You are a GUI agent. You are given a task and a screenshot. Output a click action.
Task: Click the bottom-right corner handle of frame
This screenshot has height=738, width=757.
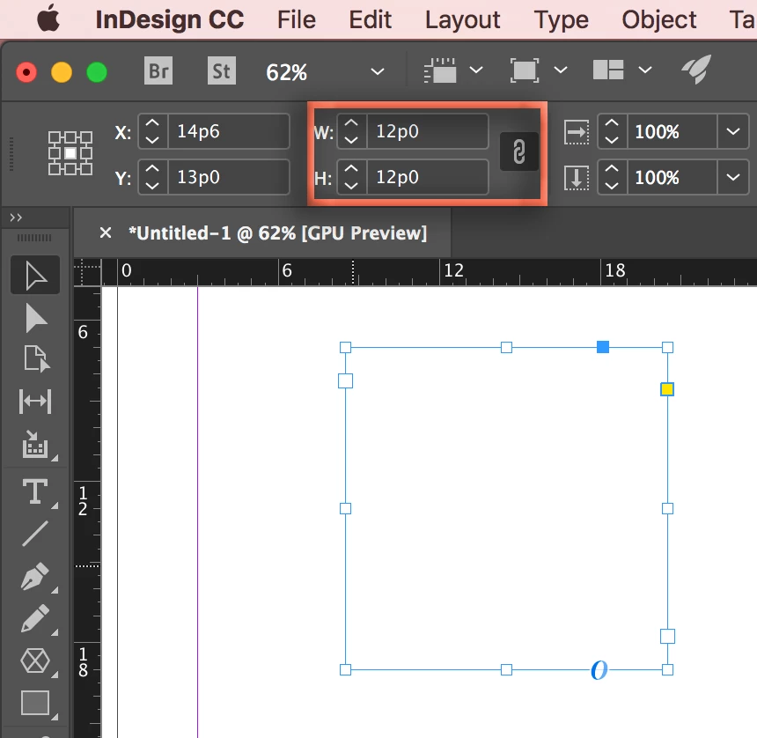click(x=667, y=670)
